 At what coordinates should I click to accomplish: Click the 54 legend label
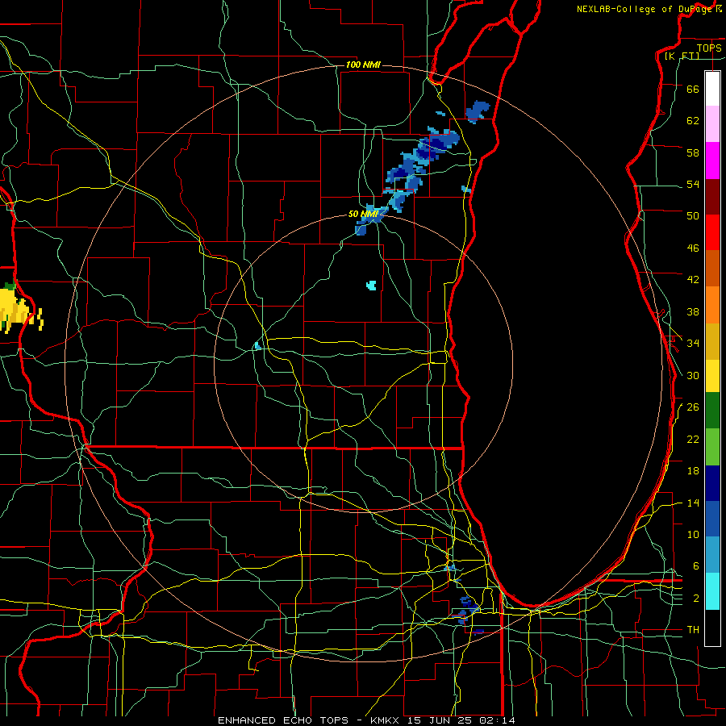pos(693,184)
